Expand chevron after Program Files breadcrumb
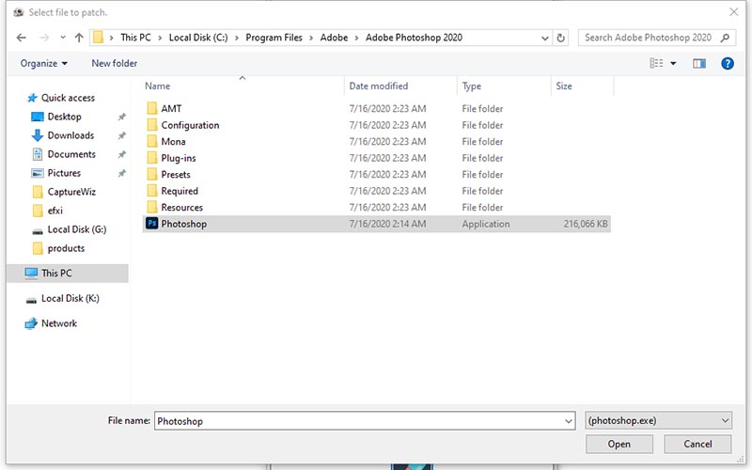Image resolution: width=752 pixels, height=470 pixels. click(x=311, y=38)
